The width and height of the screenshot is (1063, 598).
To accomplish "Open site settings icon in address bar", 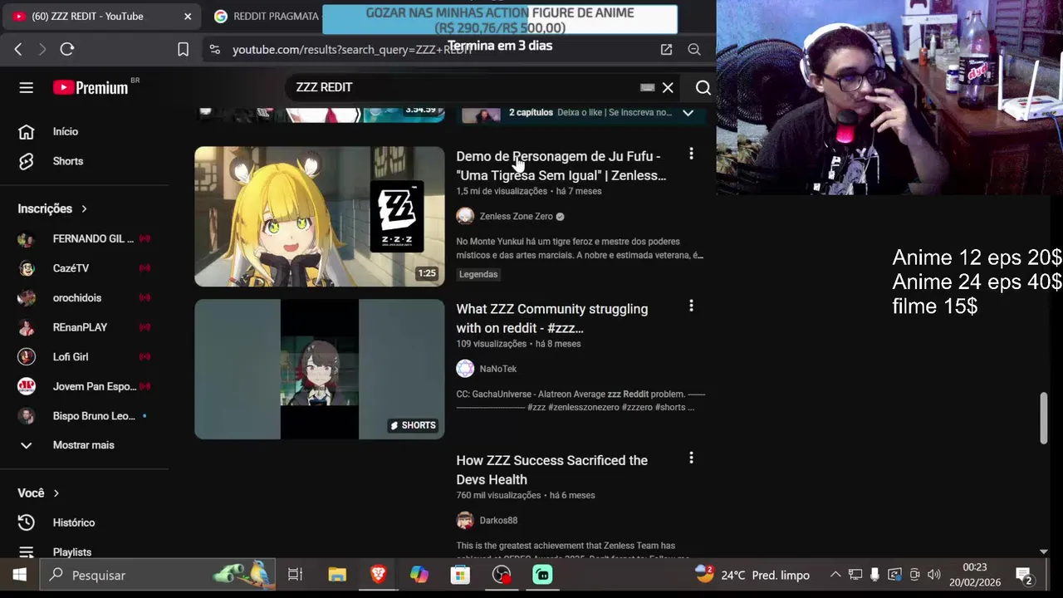I will pyautogui.click(x=215, y=50).
